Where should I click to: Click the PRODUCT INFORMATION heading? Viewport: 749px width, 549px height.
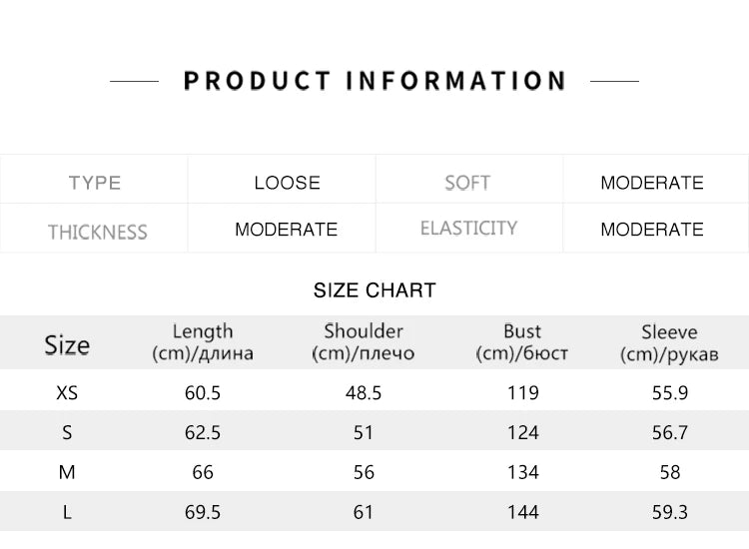click(x=374, y=81)
